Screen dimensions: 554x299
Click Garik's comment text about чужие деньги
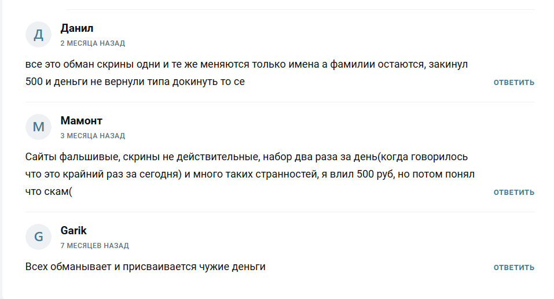coord(145,267)
